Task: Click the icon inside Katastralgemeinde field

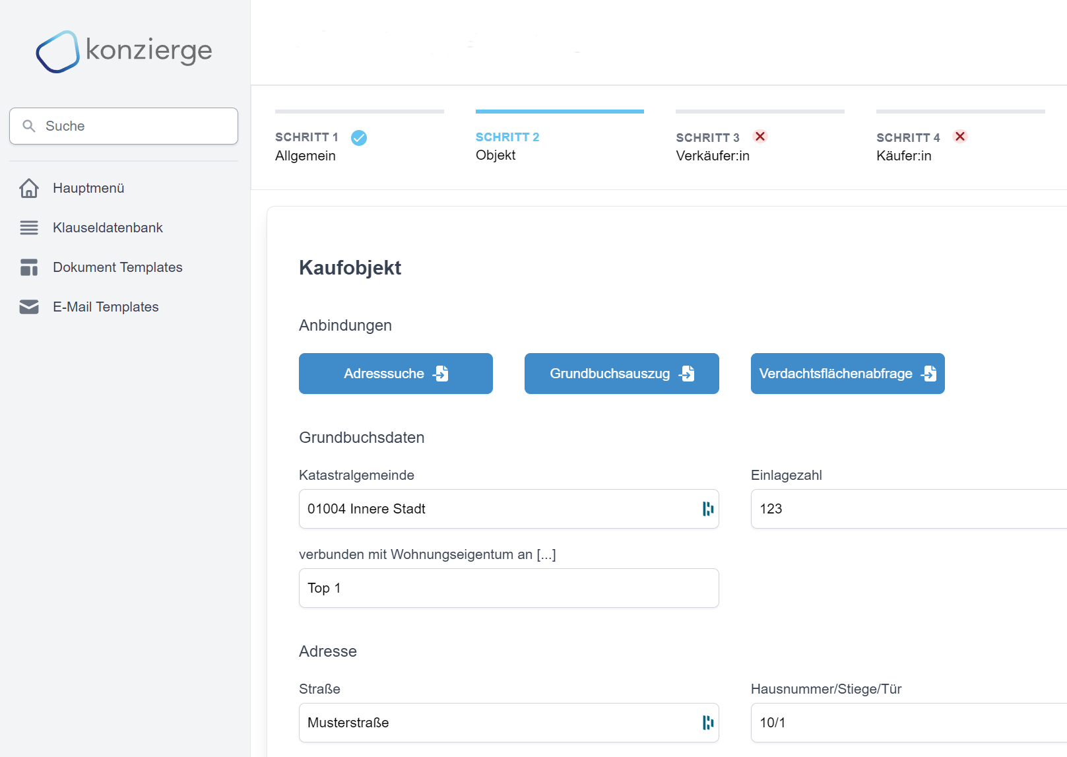Action: coord(707,509)
